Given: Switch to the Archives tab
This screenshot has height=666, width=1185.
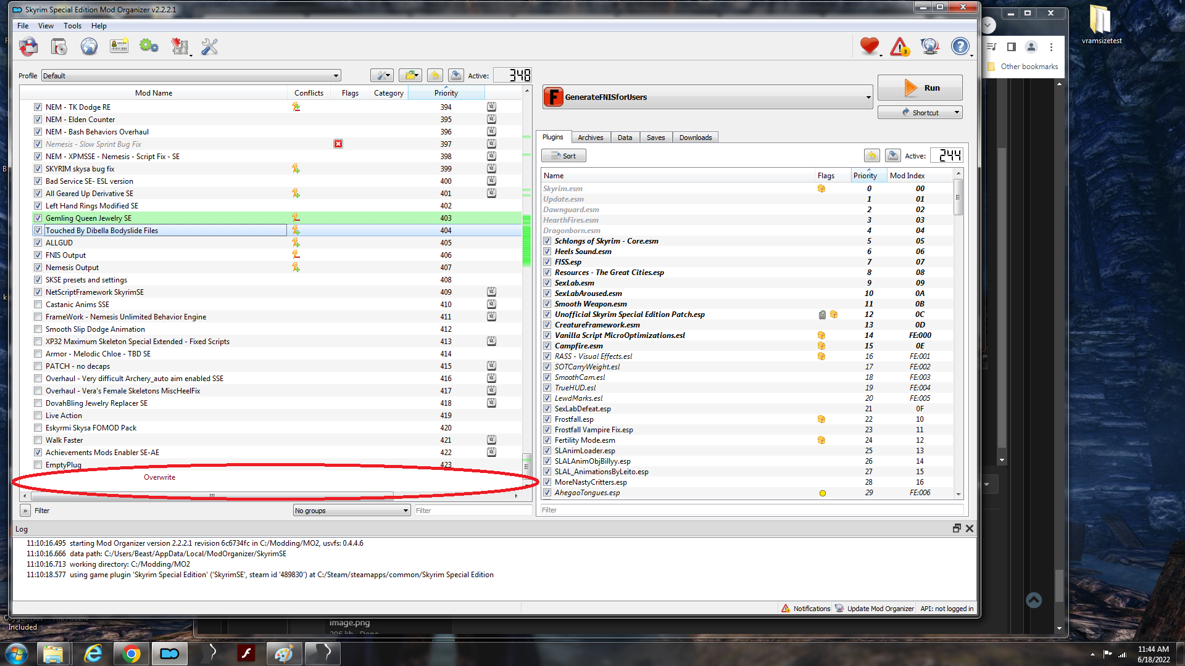Looking at the screenshot, I should [x=591, y=138].
